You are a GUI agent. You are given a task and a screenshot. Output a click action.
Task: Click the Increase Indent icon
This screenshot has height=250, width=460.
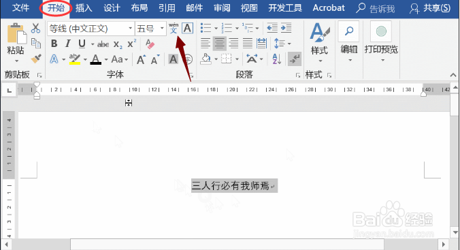[x=286, y=28]
